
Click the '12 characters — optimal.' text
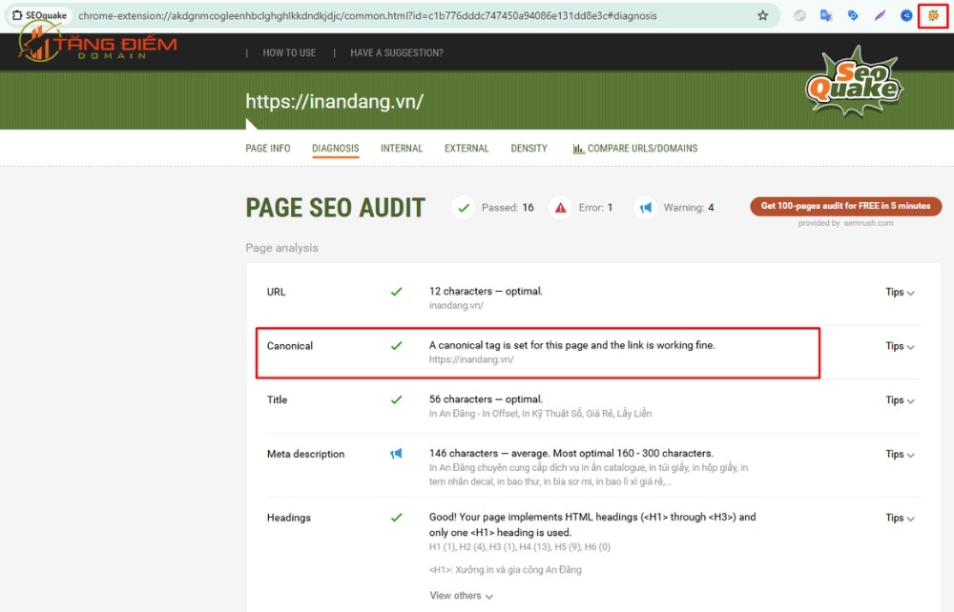(x=486, y=291)
